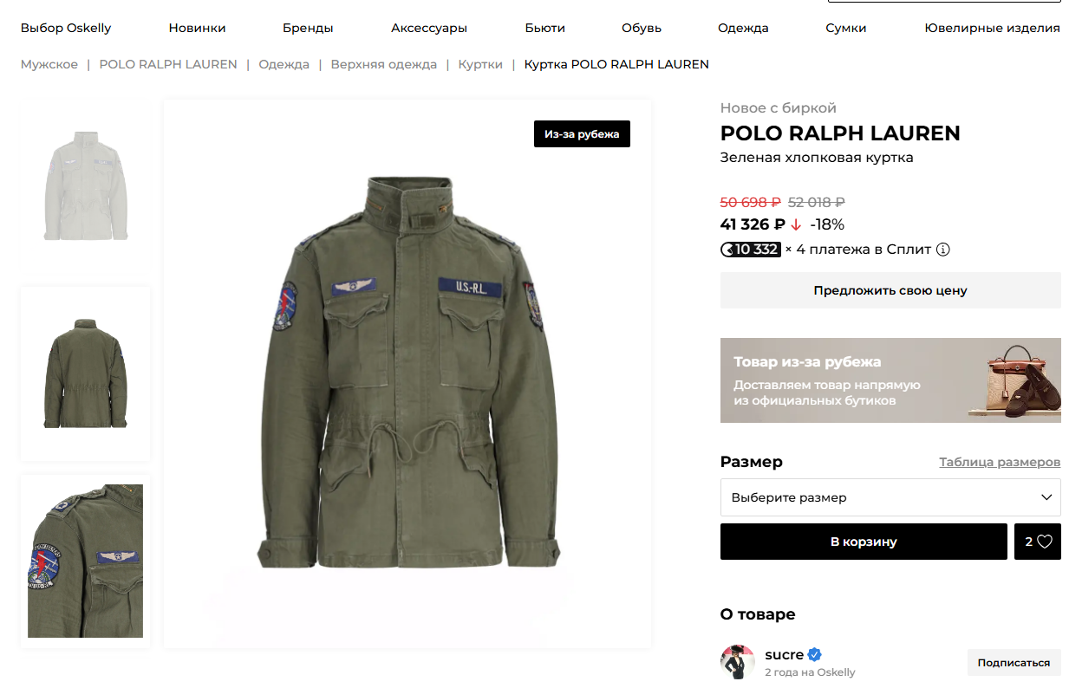Open the Таблица размеров link
Image resolution: width=1069 pixels, height=688 pixels.
click(1000, 462)
